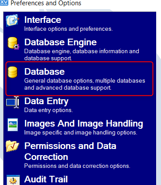Screen dimensions: 161x185
Task: Open the Database Engine heading
Action: tap(61, 42)
